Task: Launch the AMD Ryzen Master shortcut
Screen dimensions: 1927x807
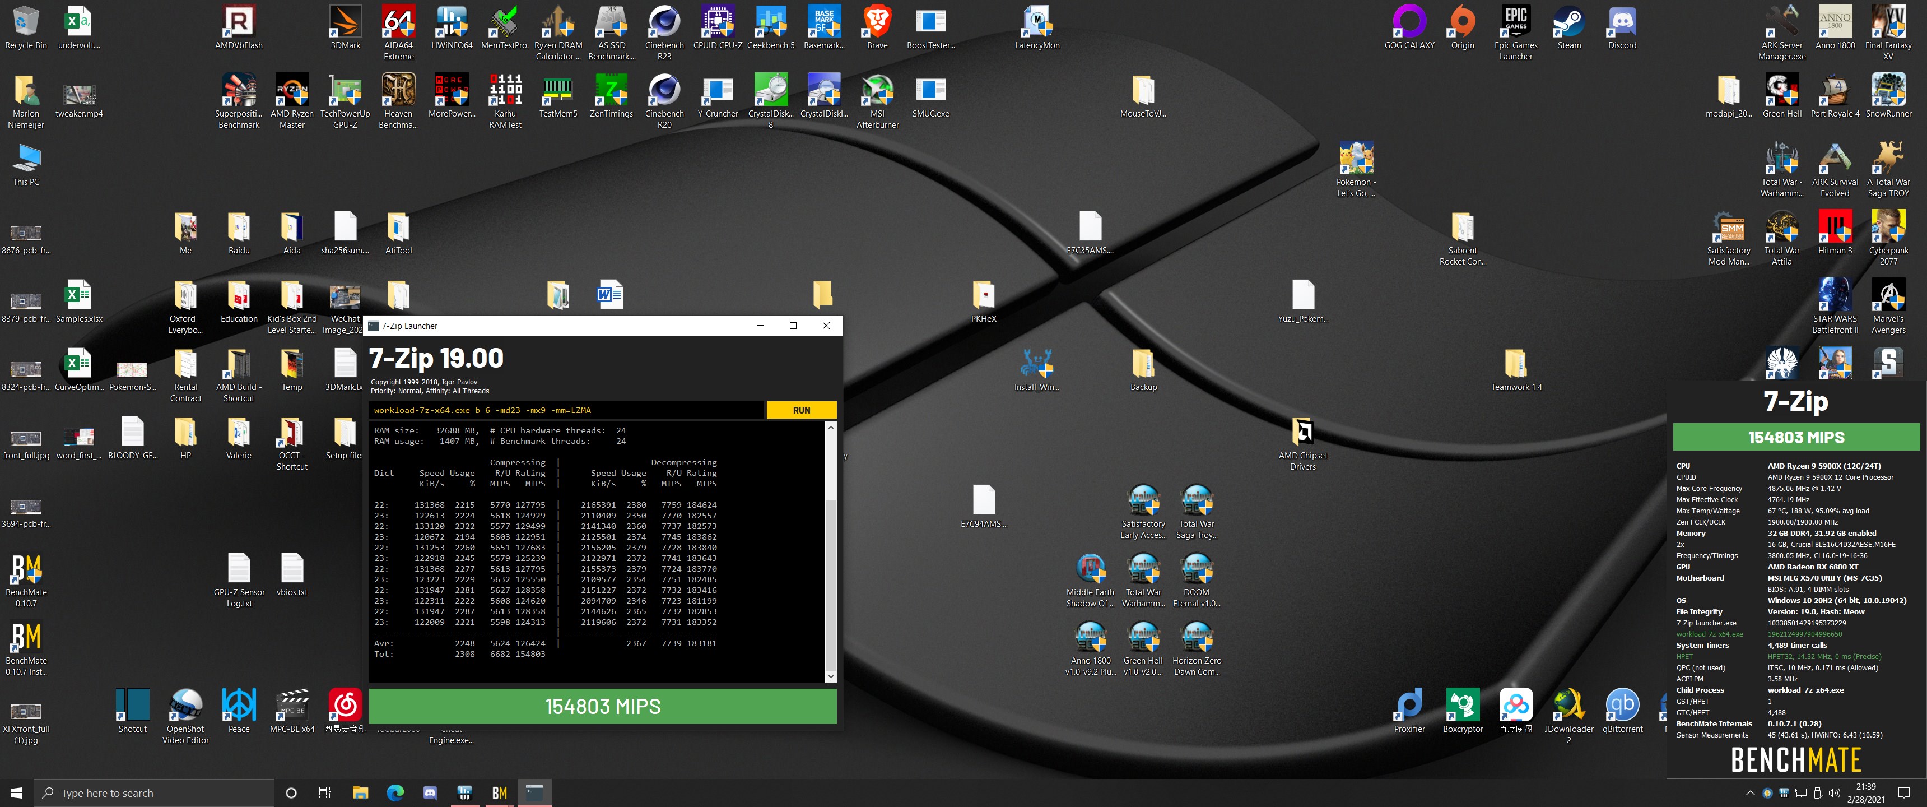Action: [x=292, y=101]
